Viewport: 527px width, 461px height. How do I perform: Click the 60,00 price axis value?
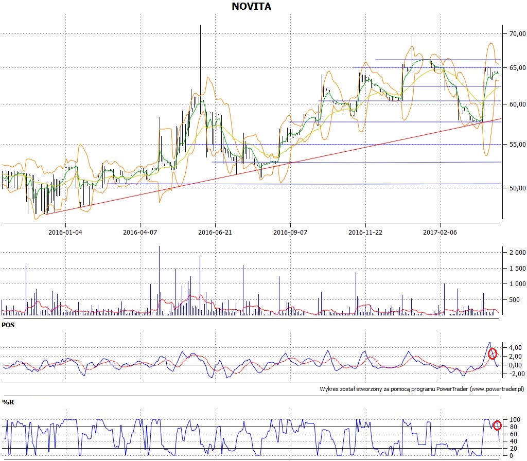pyautogui.click(x=518, y=104)
